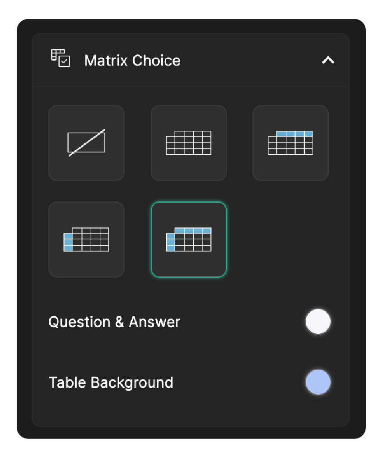The height and width of the screenshot is (452, 383).
Task: Choose the table style with highlighted header row
Action: [x=290, y=143]
